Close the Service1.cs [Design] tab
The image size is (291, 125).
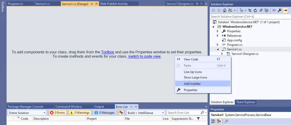(x=96, y=4)
